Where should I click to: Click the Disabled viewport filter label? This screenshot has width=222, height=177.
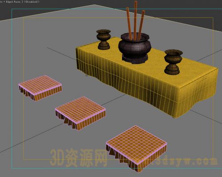(32, 2)
